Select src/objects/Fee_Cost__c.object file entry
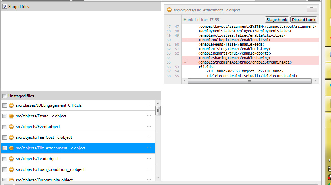331x185 pixels. pos(44,137)
